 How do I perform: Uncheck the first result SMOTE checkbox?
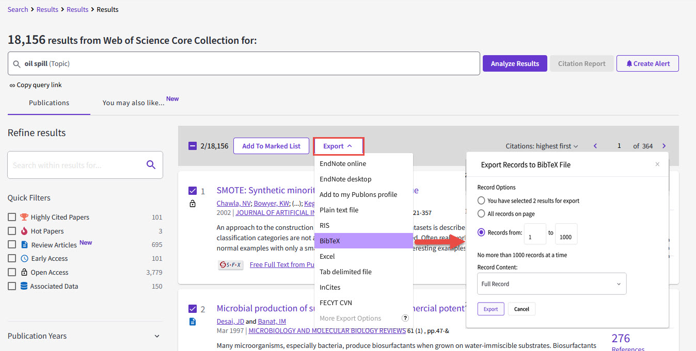coord(193,191)
